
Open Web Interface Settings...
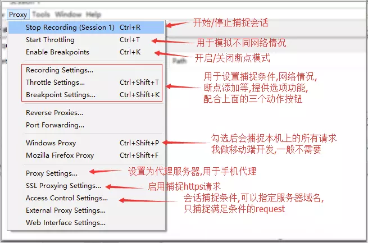click(87, 223)
